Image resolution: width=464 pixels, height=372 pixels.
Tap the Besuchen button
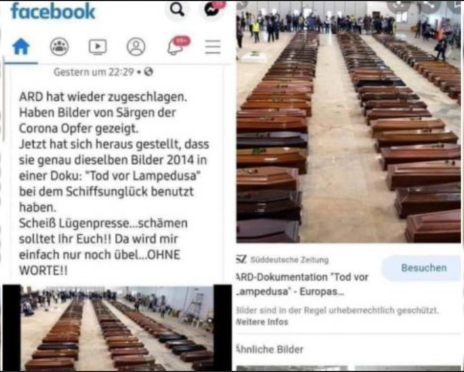[x=423, y=268]
